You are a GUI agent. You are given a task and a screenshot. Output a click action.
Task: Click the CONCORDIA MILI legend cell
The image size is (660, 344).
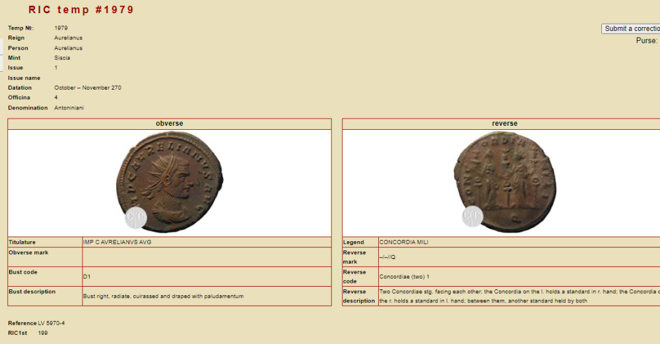pyautogui.click(x=403, y=243)
